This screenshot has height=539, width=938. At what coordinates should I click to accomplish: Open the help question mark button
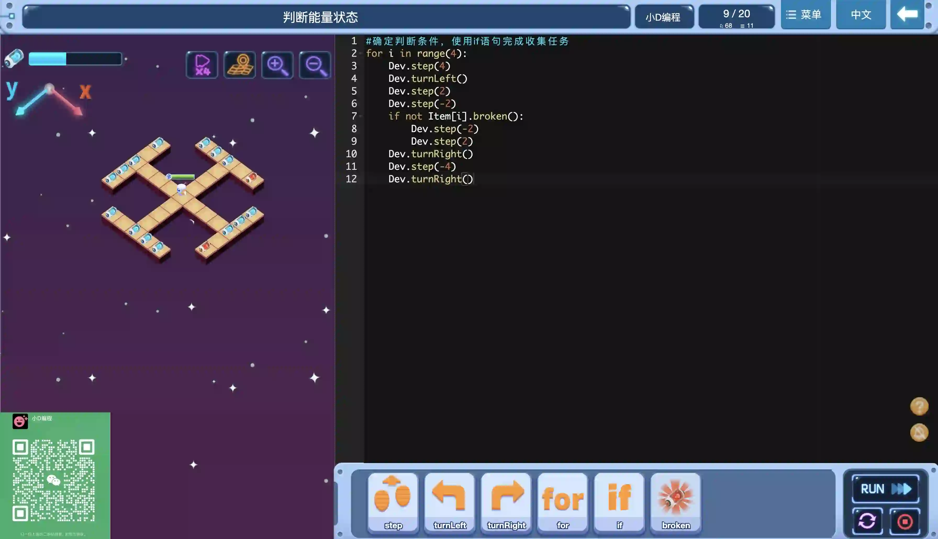coord(919,406)
